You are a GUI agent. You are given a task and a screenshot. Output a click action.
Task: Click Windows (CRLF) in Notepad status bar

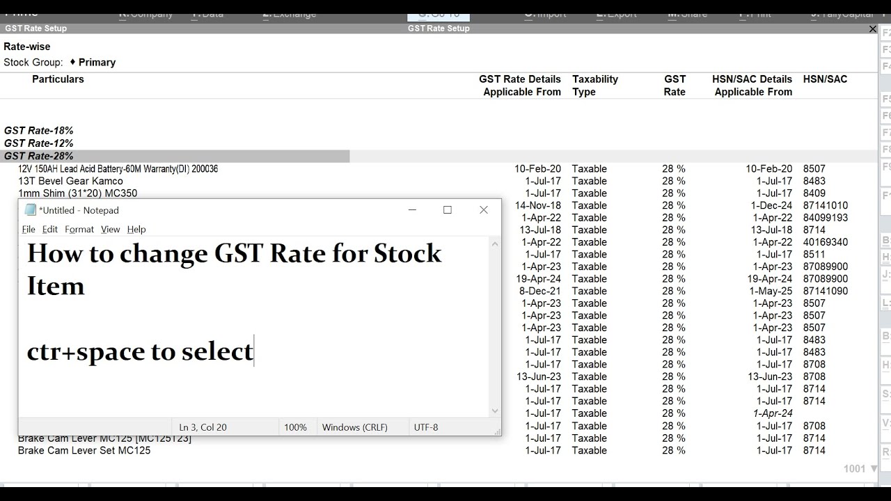(x=354, y=427)
